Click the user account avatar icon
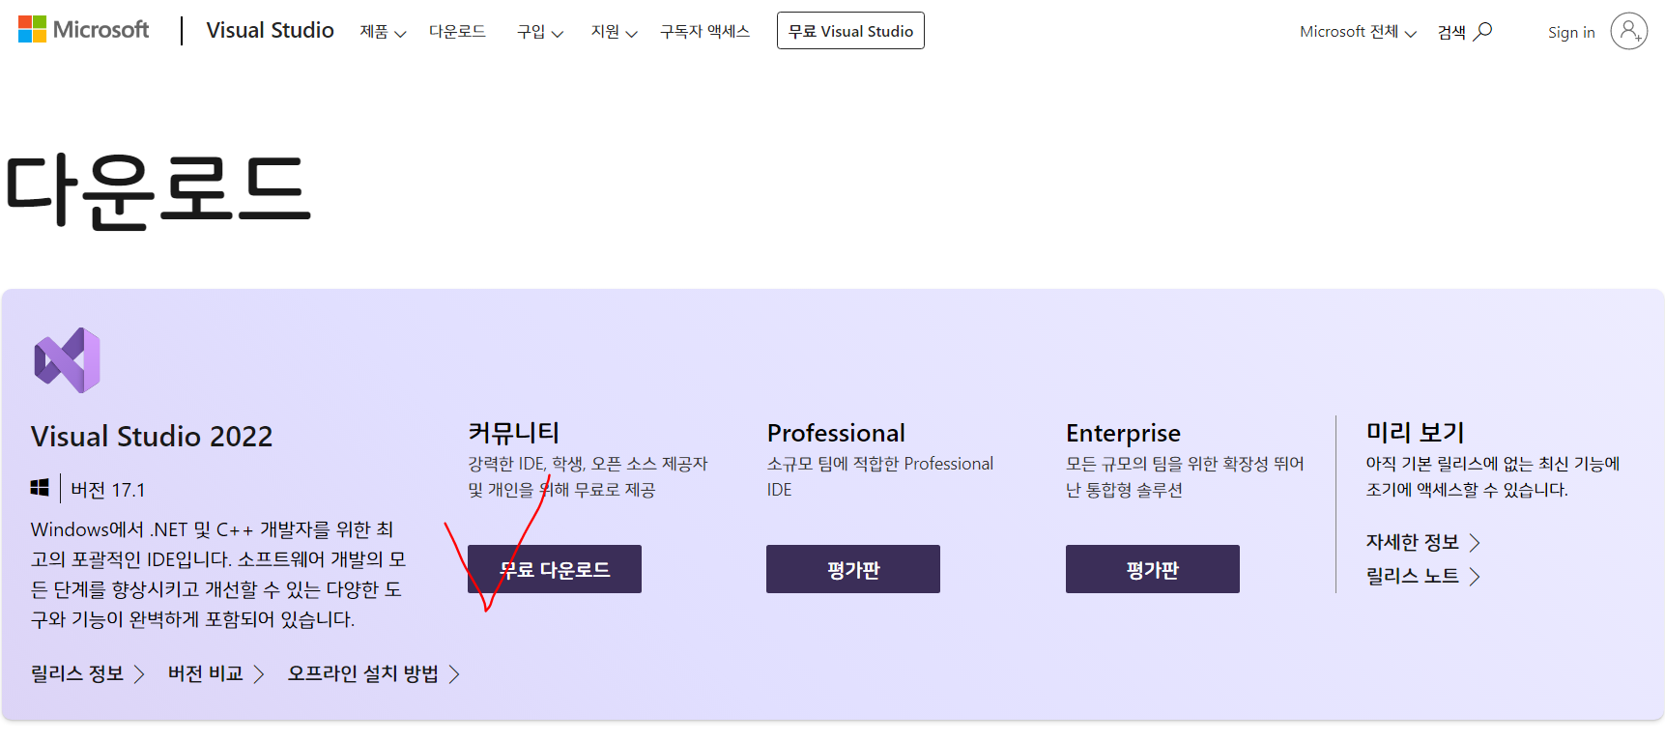 tap(1628, 31)
